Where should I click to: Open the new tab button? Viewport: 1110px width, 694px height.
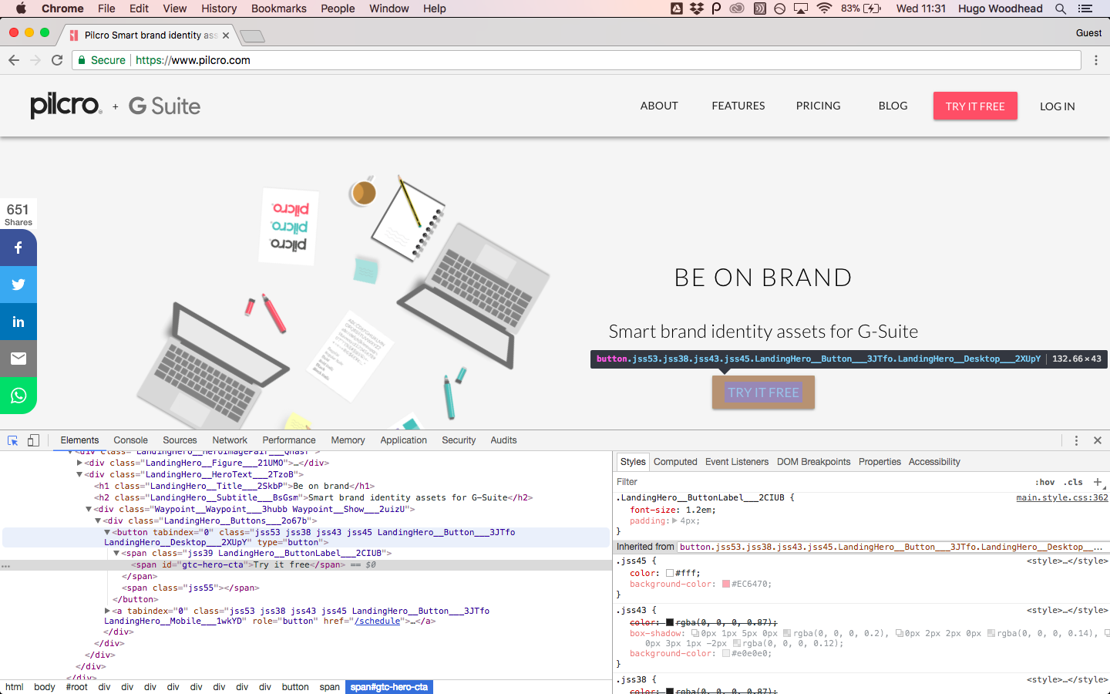252,35
